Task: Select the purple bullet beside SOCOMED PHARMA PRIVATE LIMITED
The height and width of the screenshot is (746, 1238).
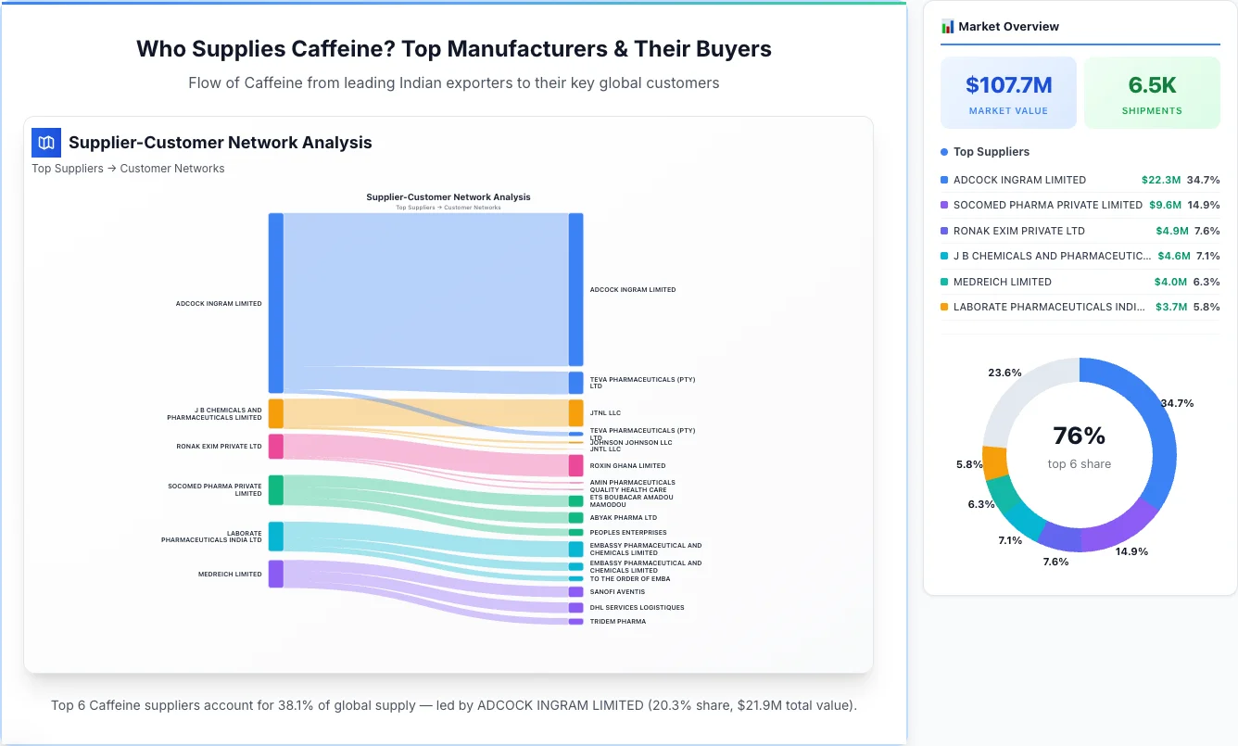Action: [x=942, y=205]
